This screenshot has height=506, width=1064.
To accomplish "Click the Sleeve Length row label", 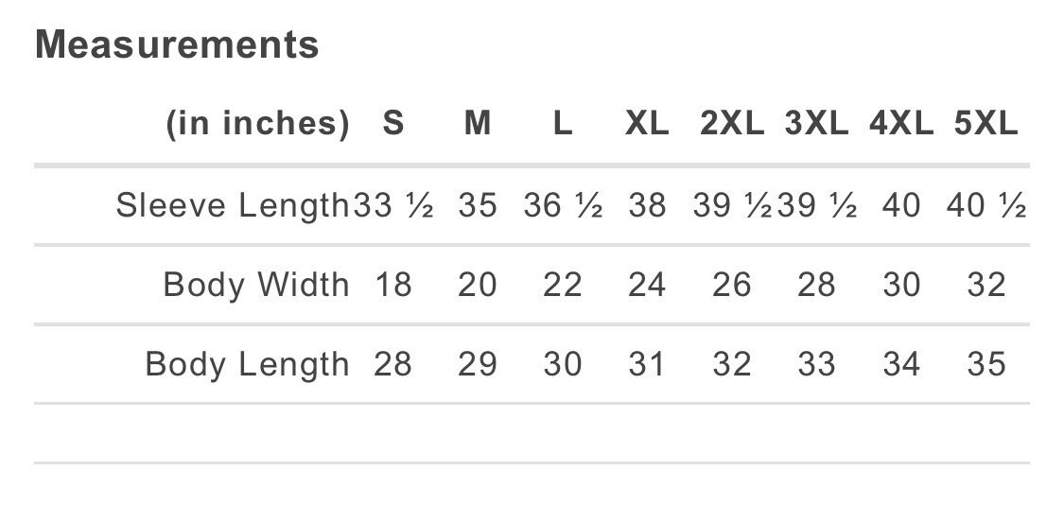I will [x=232, y=205].
